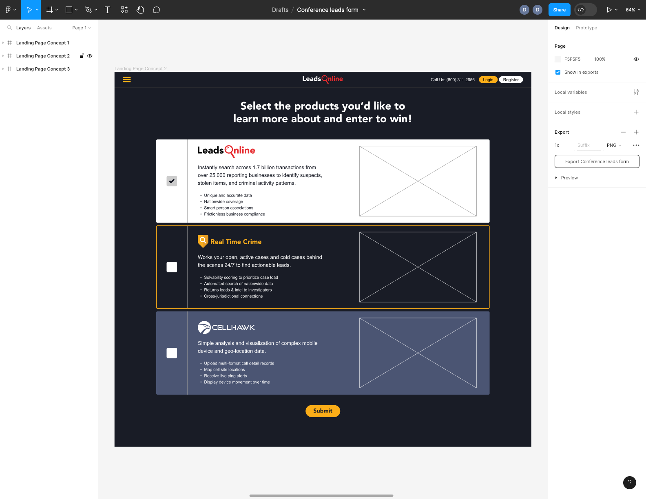Click LeadsOnline card image placeholder
The height and width of the screenshot is (499, 646).
(x=418, y=181)
